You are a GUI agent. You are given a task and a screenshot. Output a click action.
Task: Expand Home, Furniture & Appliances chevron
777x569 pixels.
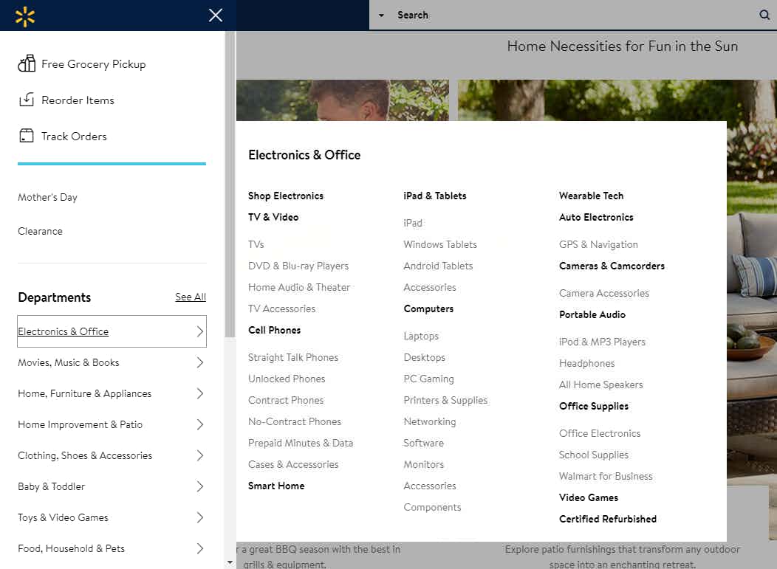199,393
